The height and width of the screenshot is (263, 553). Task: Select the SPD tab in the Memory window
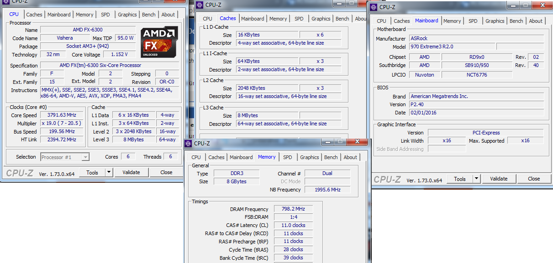(288, 157)
